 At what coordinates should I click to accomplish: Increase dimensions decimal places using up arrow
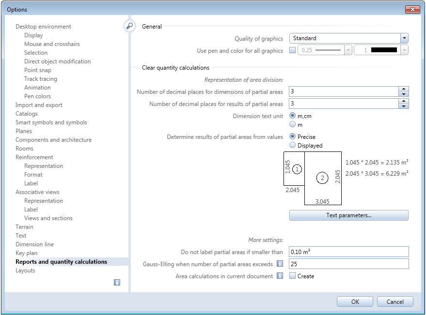click(404, 89)
